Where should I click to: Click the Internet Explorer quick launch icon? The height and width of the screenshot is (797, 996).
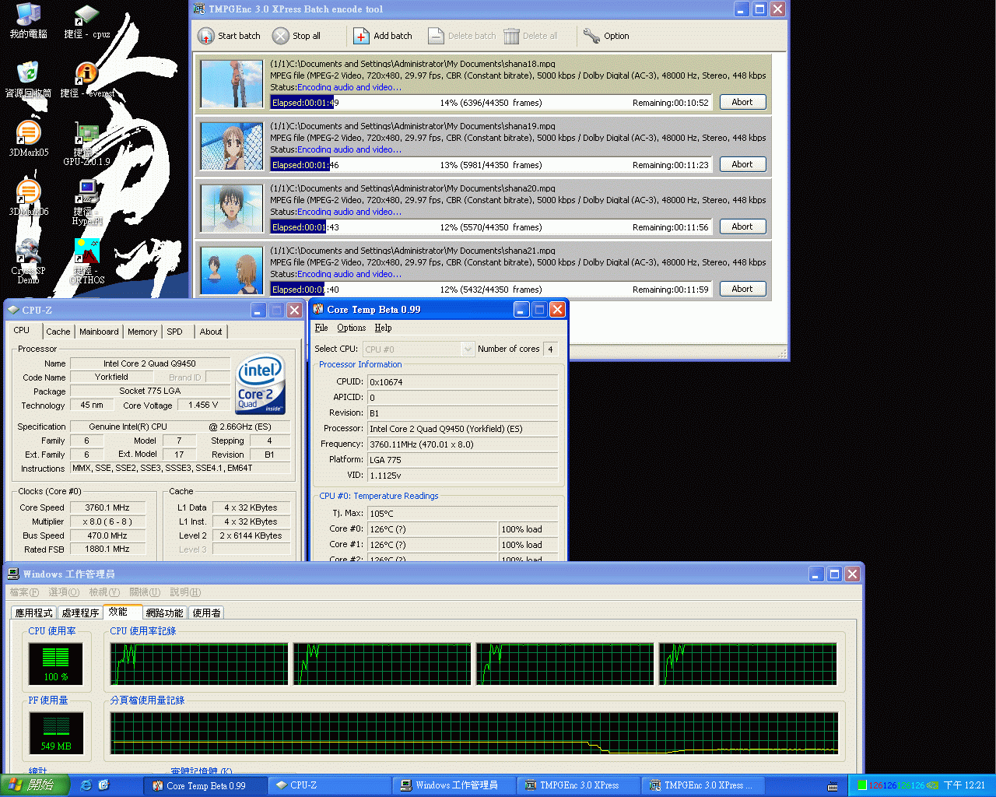click(x=86, y=785)
